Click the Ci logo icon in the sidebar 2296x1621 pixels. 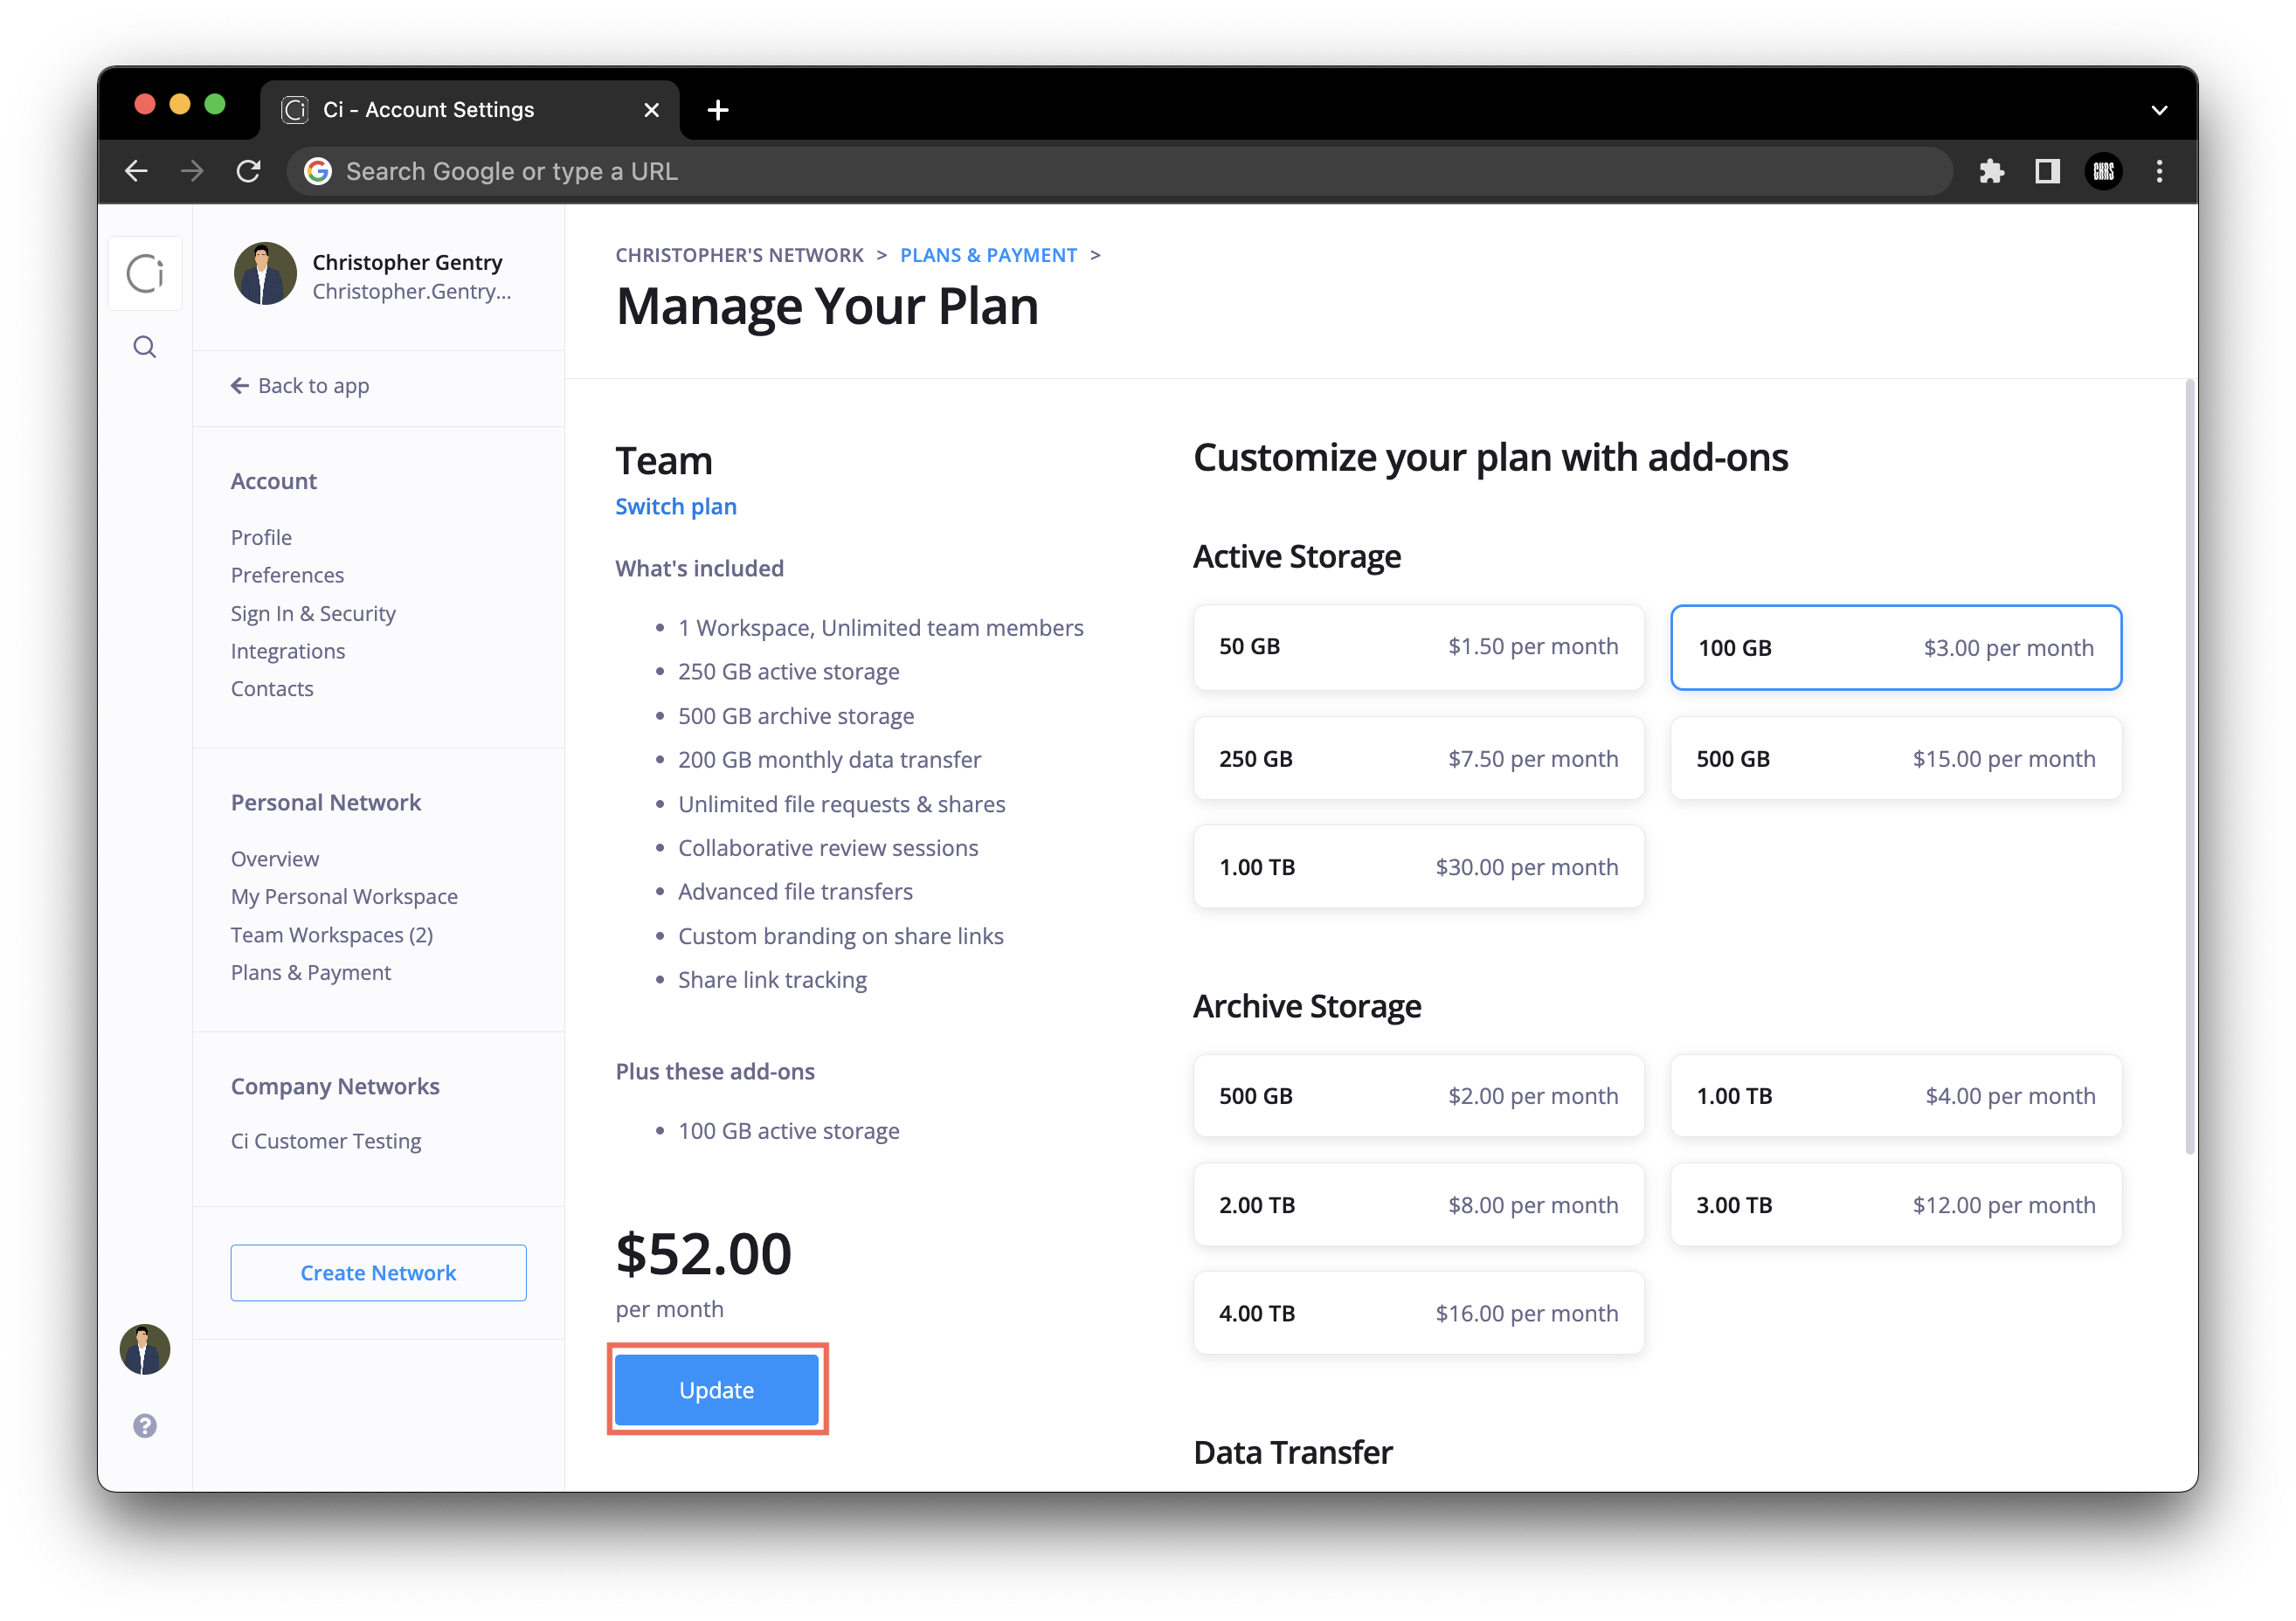(145, 272)
